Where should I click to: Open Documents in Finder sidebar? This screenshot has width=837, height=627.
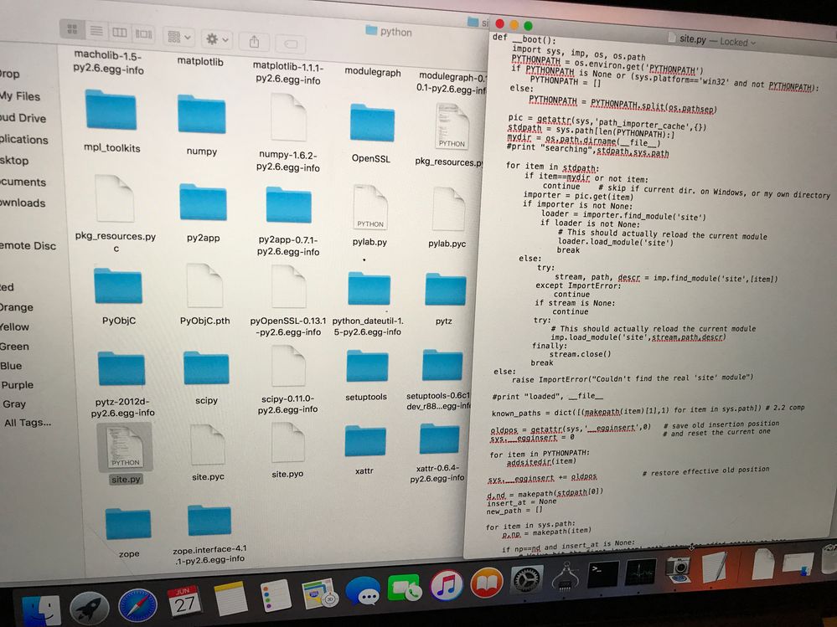23,182
